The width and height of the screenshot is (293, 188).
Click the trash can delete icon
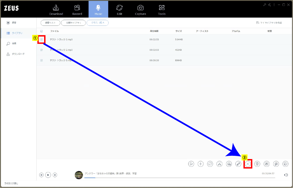coord(257,164)
